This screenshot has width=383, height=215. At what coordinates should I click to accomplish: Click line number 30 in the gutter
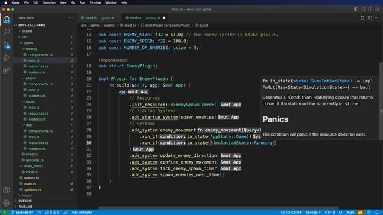tap(89, 143)
